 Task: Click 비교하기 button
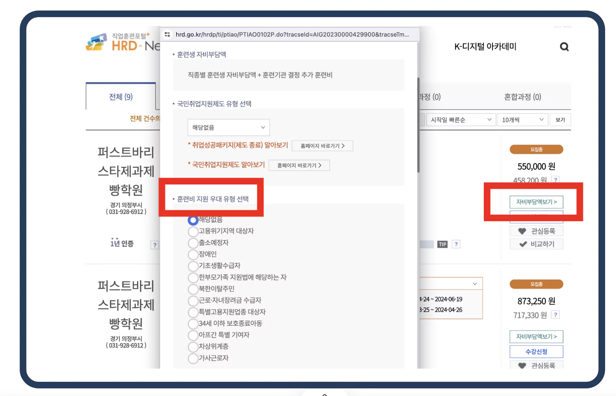pyautogui.click(x=536, y=244)
